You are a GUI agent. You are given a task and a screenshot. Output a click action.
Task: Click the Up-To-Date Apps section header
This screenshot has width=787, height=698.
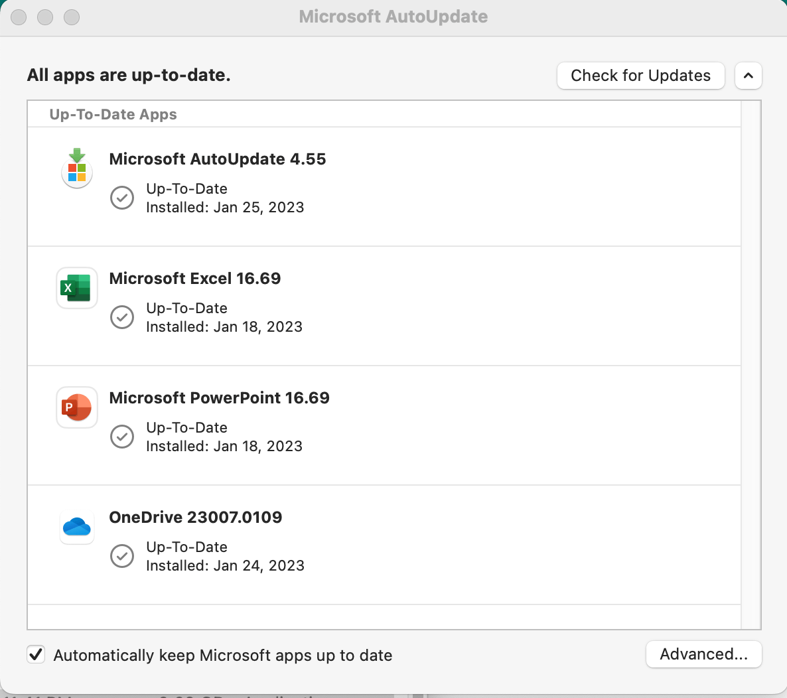pyautogui.click(x=113, y=114)
